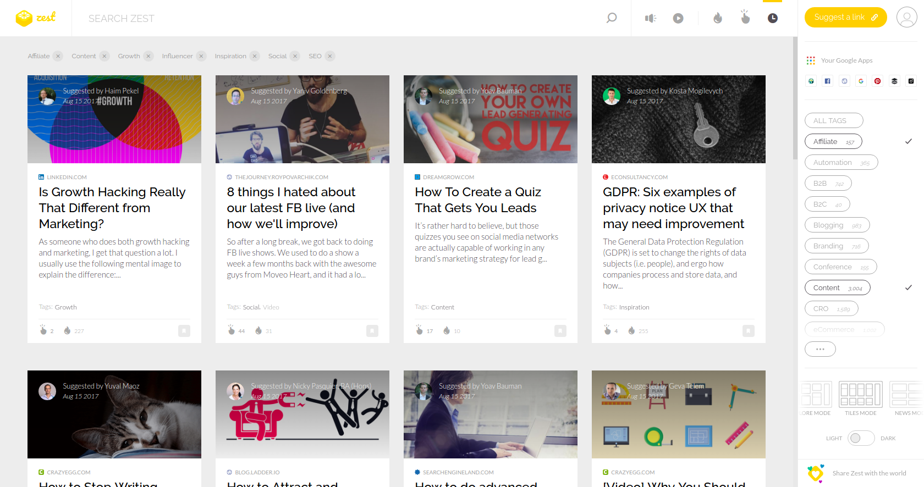Image resolution: width=924 pixels, height=487 pixels.
Task: Click the search magnifier icon
Action: click(x=611, y=18)
